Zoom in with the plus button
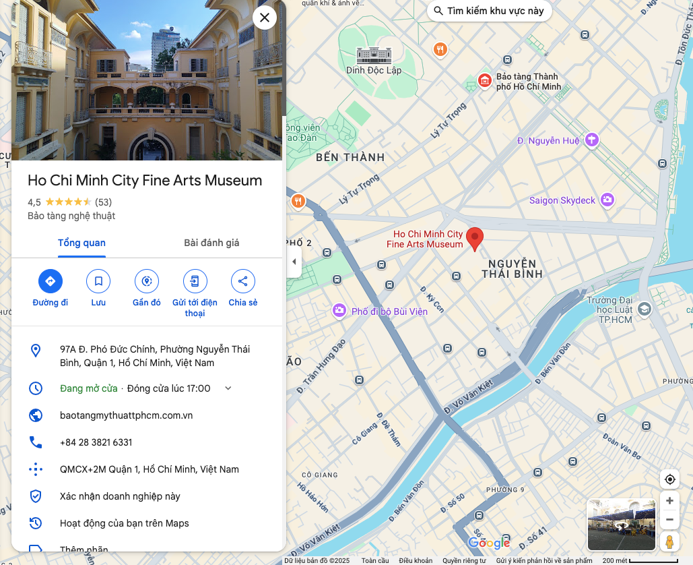Screen dimensions: 693x565 click(x=670, y=500)
